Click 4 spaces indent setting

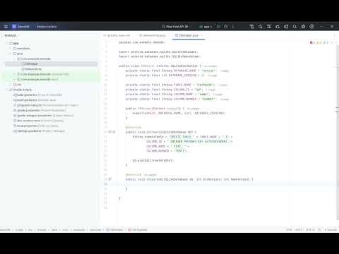(331, 229)
